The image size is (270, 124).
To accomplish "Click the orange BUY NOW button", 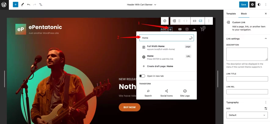I will 130,107.
